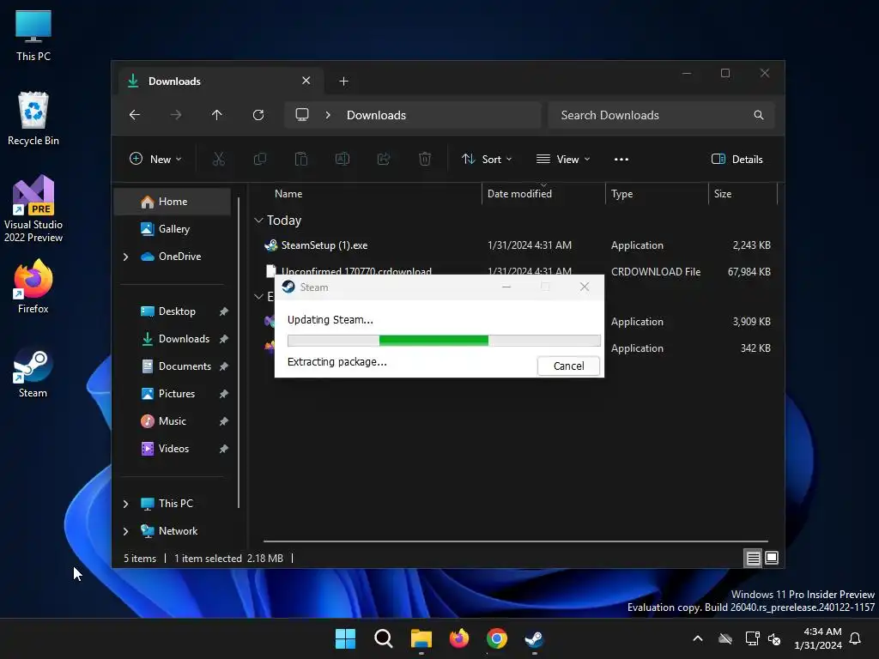The image size is (879, 659).
Task: Click Downloads in the address bar
Action: click(x=376, y=115)
